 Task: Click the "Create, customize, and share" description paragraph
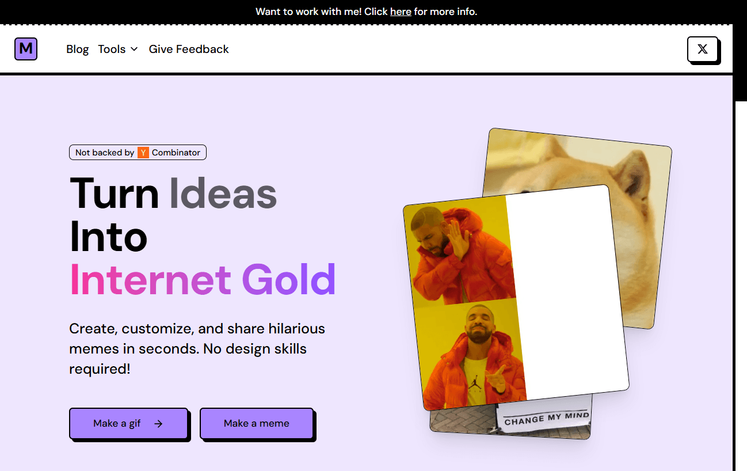197,349
